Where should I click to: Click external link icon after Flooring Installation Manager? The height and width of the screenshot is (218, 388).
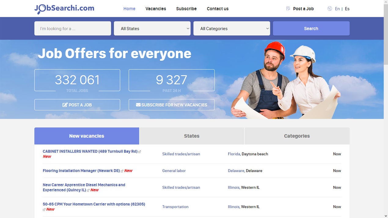[x=122, y=171]
